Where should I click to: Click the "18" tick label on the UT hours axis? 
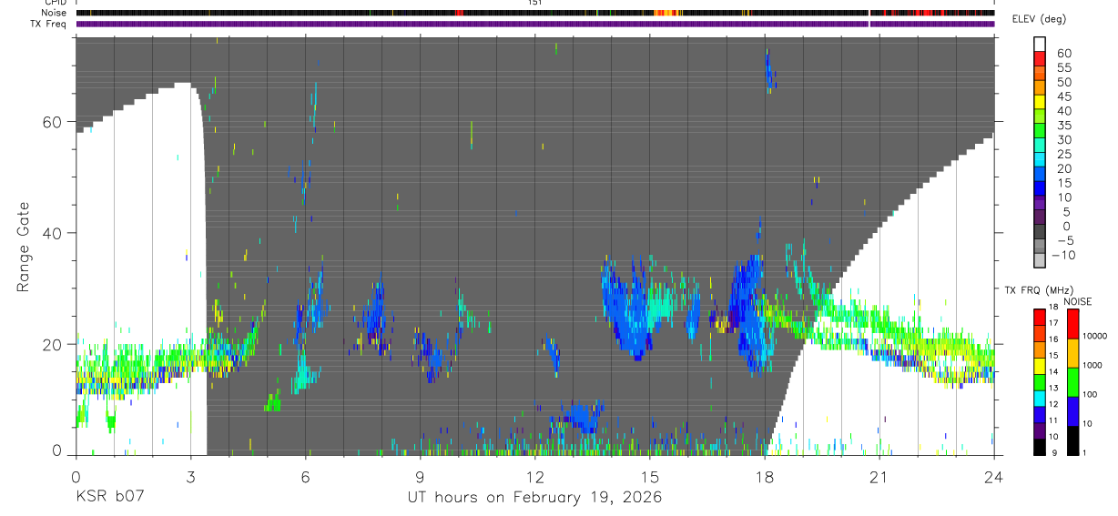pos(764,476)
